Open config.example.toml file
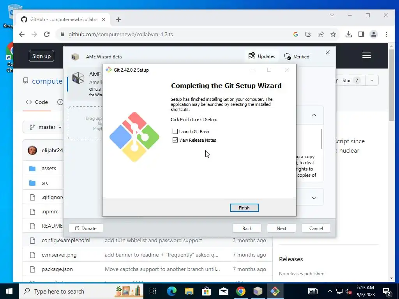The width and height of the screenshot is (399, 299). tap(66, 240)
